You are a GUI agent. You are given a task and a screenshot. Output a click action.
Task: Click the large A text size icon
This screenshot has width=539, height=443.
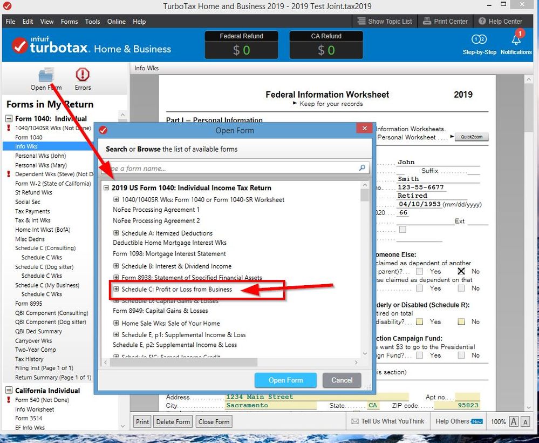pos(514,421)
